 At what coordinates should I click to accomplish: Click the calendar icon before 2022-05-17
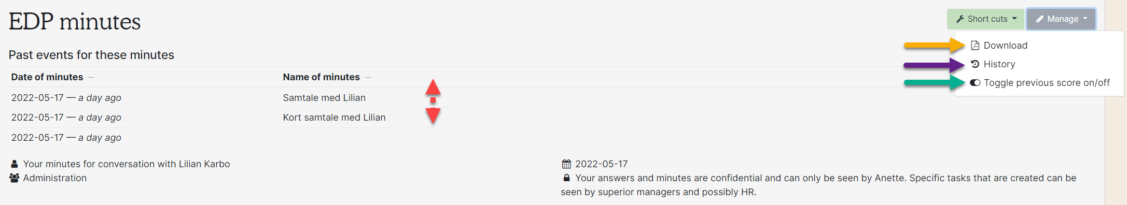(566, 164)
